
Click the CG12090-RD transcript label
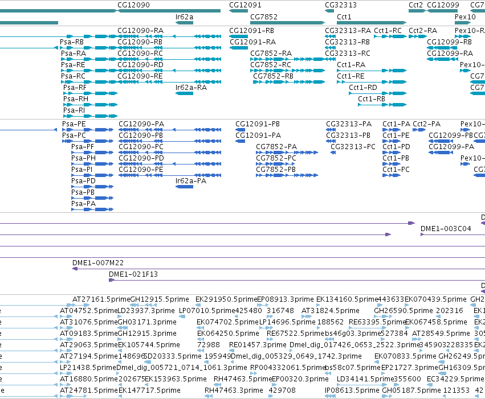[x=140, y=65]
